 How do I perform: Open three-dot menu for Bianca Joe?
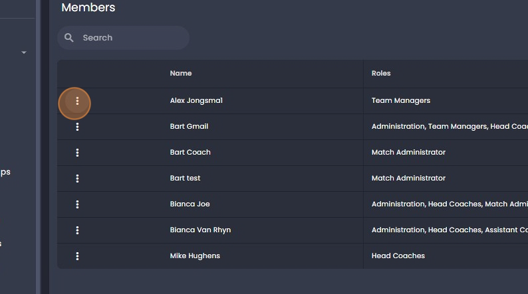coord(77,204)
